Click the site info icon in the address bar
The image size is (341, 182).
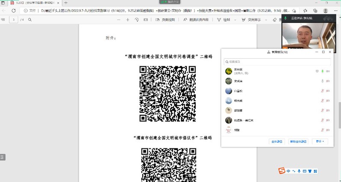coord(26,11)
